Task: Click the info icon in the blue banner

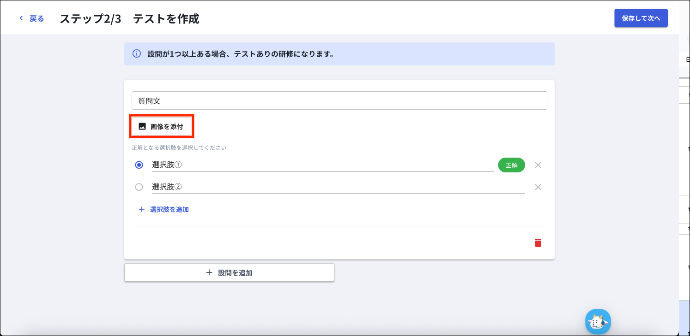Action: pos(137,54)
